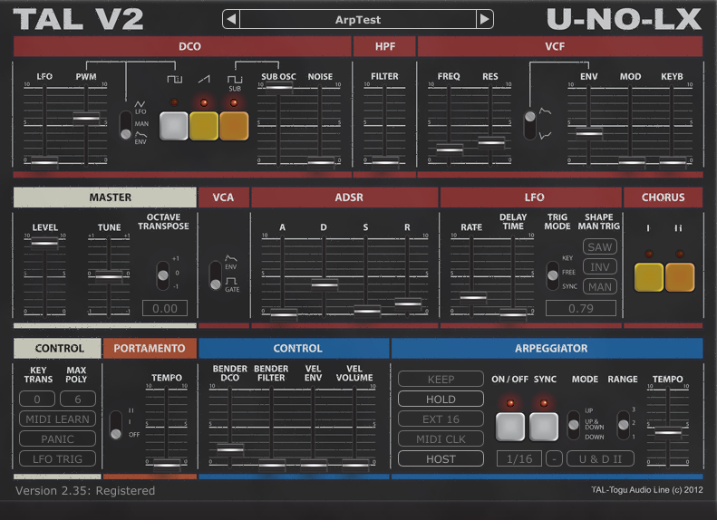Select the SAW LFO shape
The image size is (717, 520).
point(599,247)
